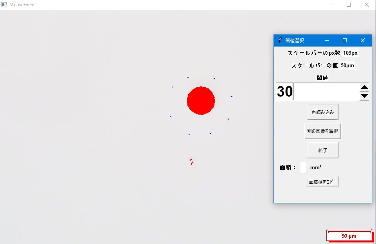Click the mm² unit label next to 面積
376x244 pixels.
315,167
